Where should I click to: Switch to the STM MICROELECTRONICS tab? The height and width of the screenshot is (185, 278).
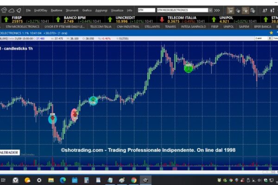[22, 26]
